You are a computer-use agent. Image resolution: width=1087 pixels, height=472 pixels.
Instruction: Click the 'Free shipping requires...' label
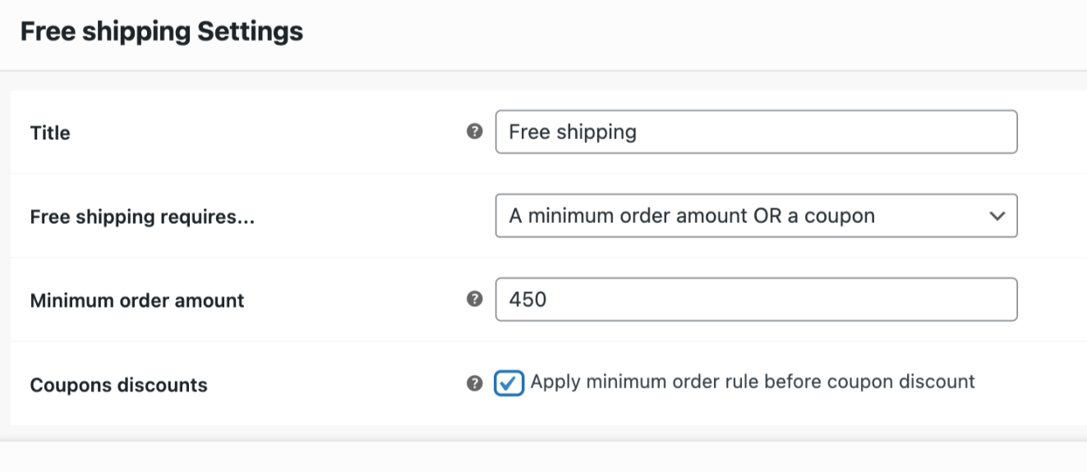point(142,217)
